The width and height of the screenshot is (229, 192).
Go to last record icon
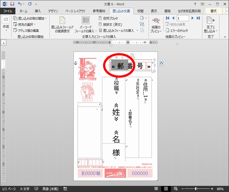(x=198, y=18)
